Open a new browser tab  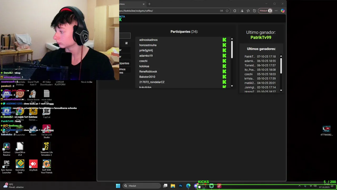149,4
